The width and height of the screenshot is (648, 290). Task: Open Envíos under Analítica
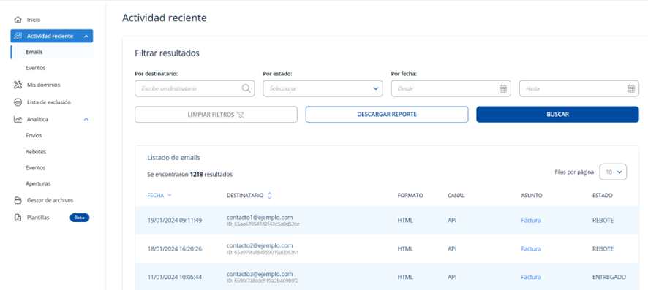pyautogui.click(x=34, y=135)
